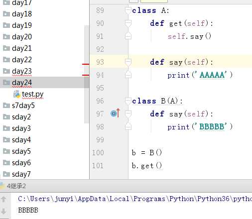The width and height of the screenshot is (252, 219).
Task: Select the sday4 folder
Action: (x=21, y=140)
